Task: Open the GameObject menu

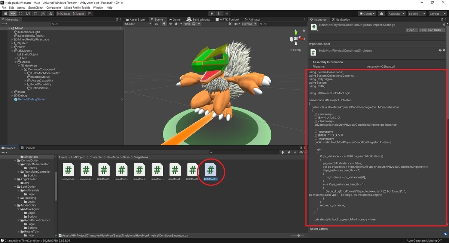Action: [36, 7]
